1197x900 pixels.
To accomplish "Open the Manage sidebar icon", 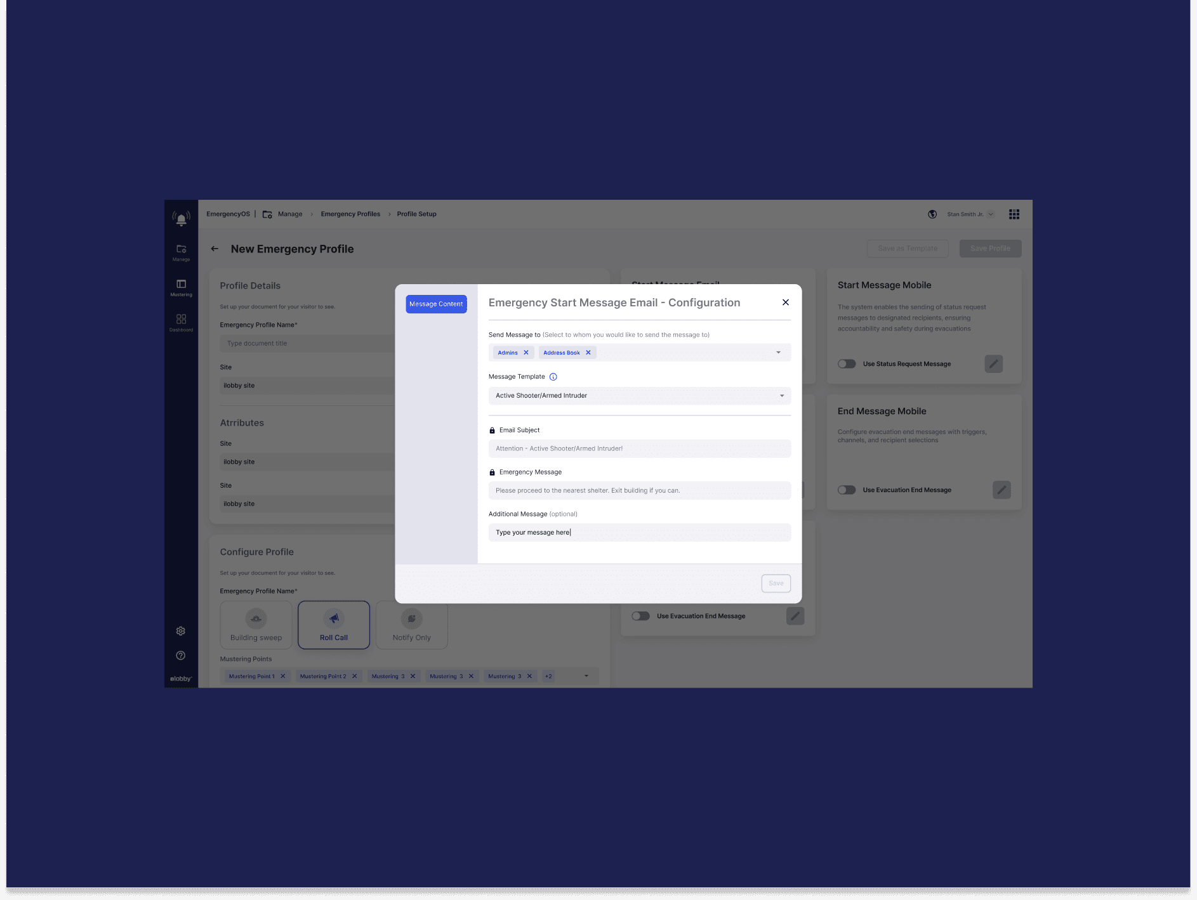I will pyautogui.click(x=181, y=252).
